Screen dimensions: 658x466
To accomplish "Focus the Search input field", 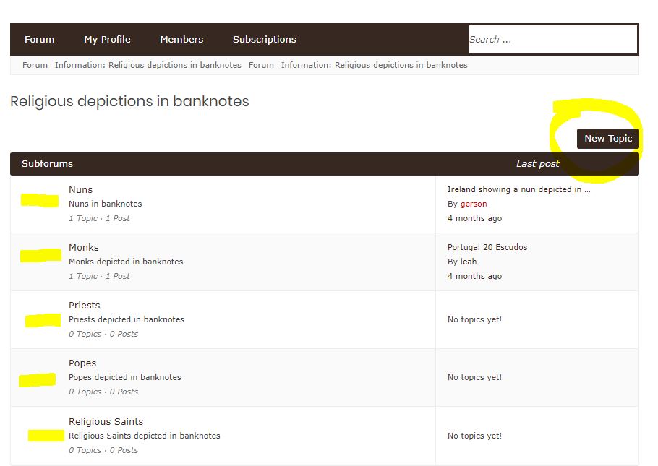I will [552, 40].
